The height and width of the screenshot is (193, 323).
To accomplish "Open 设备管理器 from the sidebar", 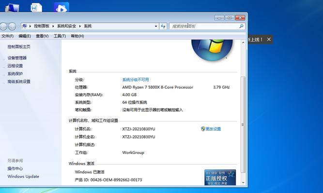I will (x=17, y=58).
